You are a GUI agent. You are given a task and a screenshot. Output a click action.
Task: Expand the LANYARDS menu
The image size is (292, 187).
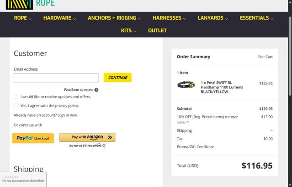pos(212,18)
